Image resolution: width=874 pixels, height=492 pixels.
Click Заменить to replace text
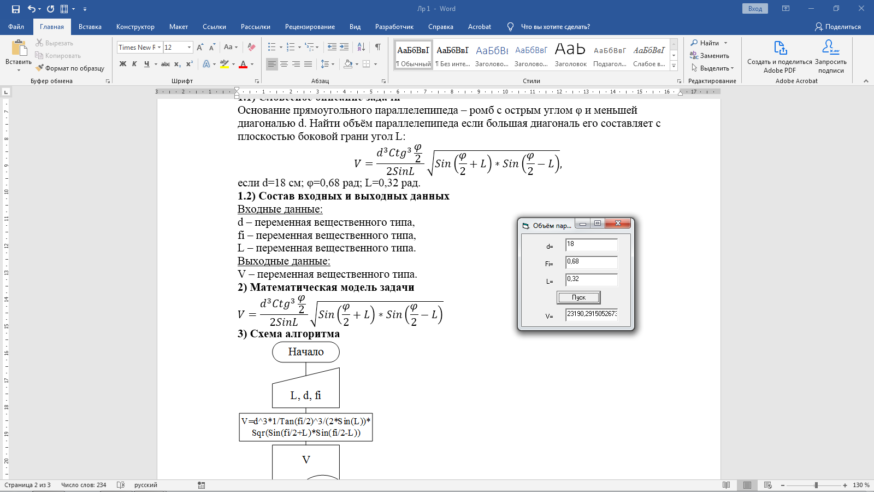(x=710, y=55)
